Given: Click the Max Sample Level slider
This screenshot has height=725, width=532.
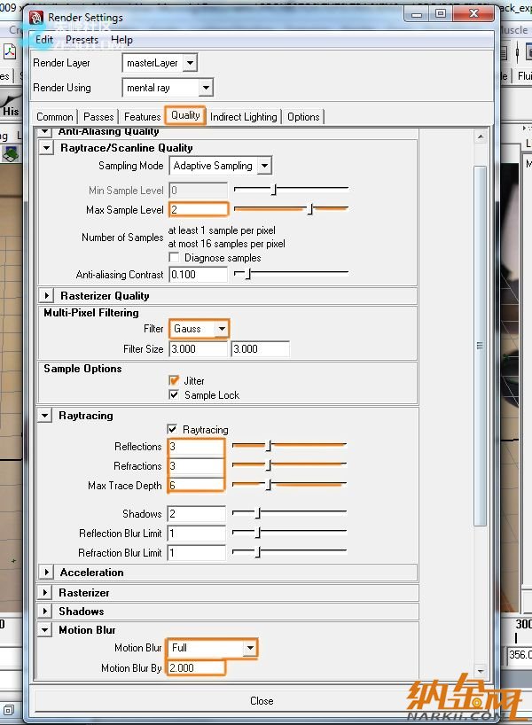Looking at the screenshot, I should pyautogui.click(x=291, y=210).
